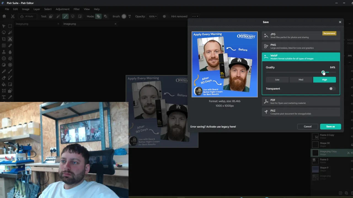Open the File menu
This screenshot has height=198, width=353.
coord(7,9)
